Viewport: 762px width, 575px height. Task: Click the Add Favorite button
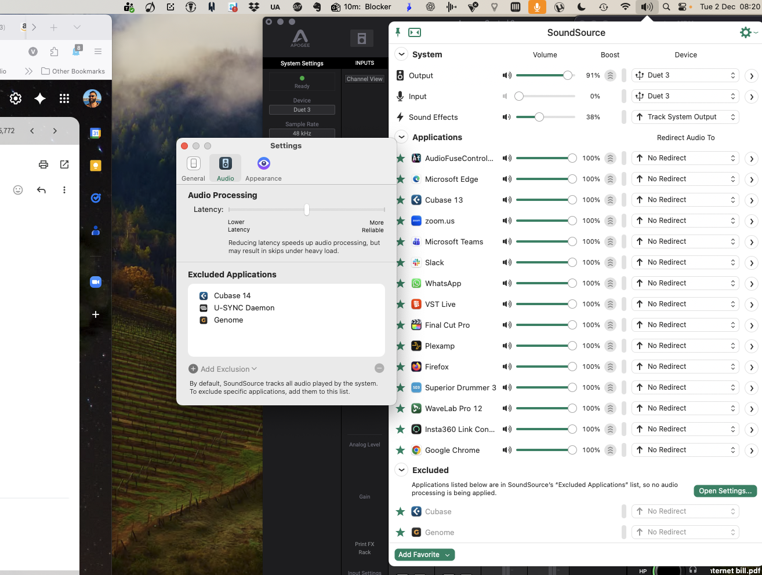click(424, 555)
